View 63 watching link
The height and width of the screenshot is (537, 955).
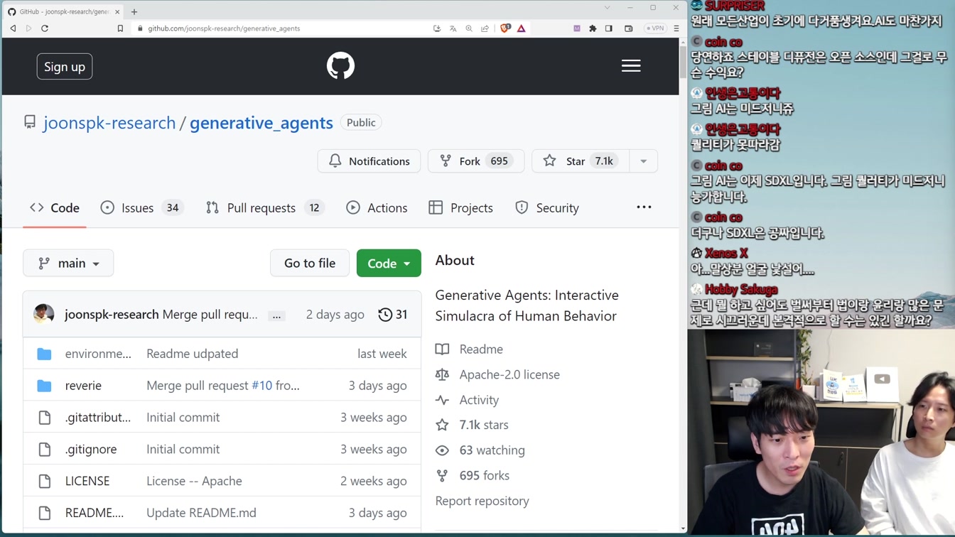(480, 450)
